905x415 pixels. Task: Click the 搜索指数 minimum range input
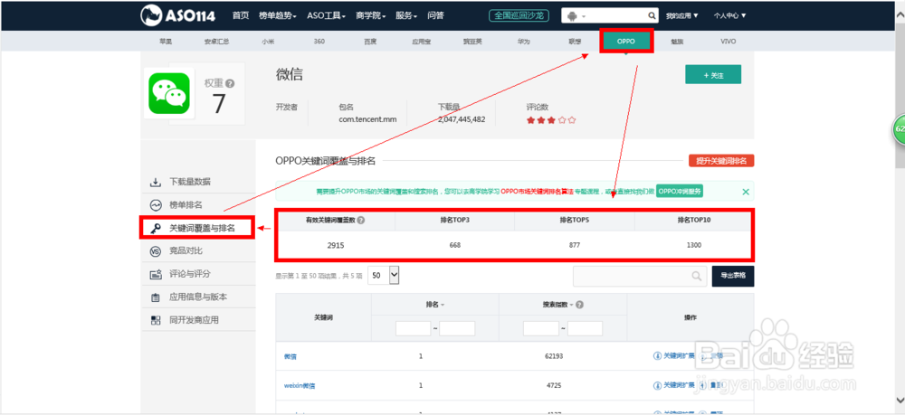541,328
